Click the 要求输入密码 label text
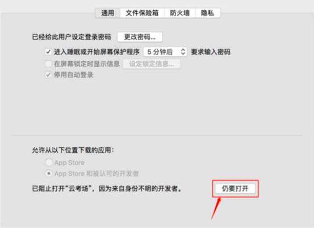This screenshot has width=314, height=228. 211,52
